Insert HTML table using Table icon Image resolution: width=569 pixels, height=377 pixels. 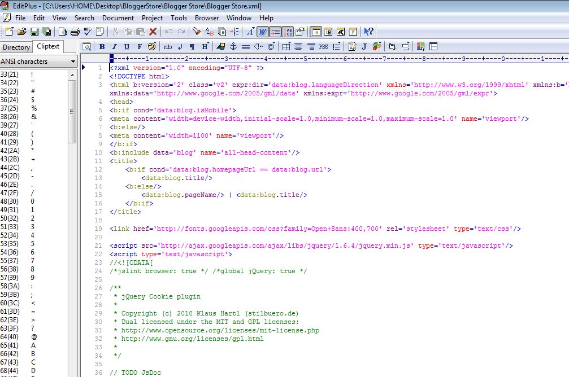pos(286,46)
